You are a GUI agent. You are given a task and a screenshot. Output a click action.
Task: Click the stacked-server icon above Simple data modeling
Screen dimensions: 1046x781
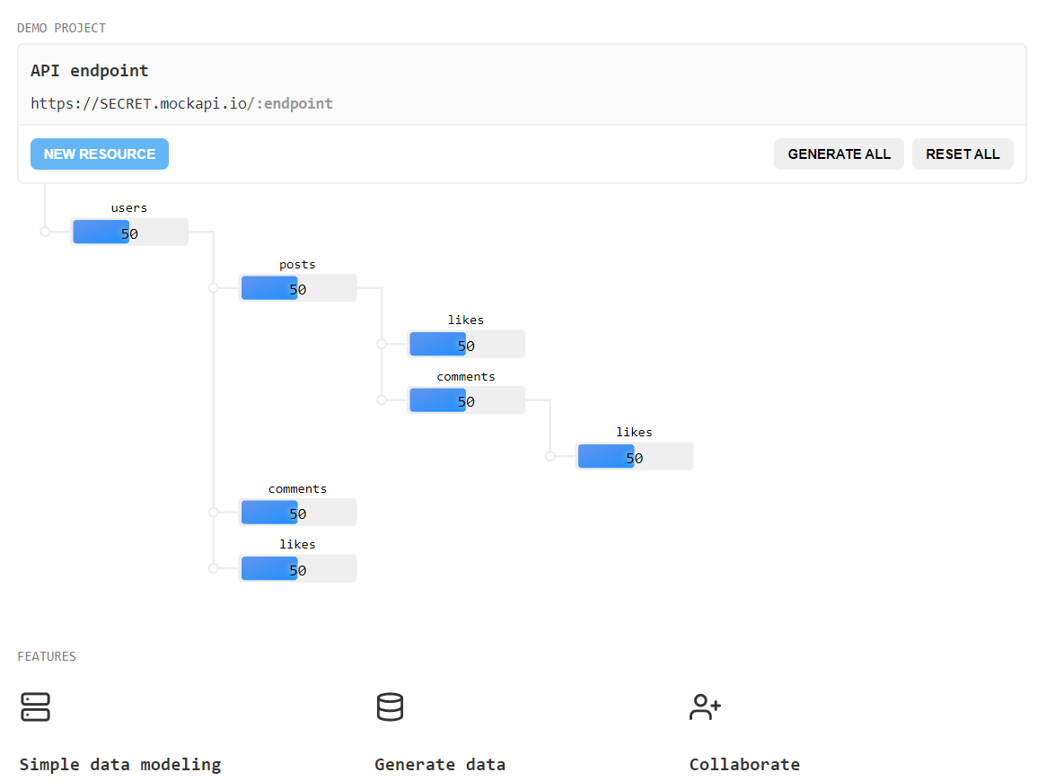tap(35, 707)
